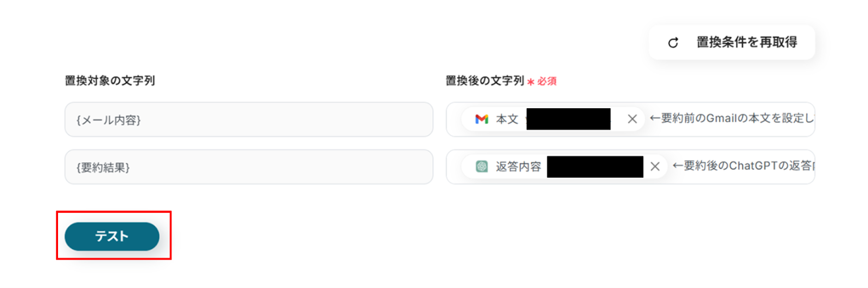Viewport: 868px width, 288px height.
Task: Click the ChatGPT icon in 返答内容 chip
Action: pos(481,167)
